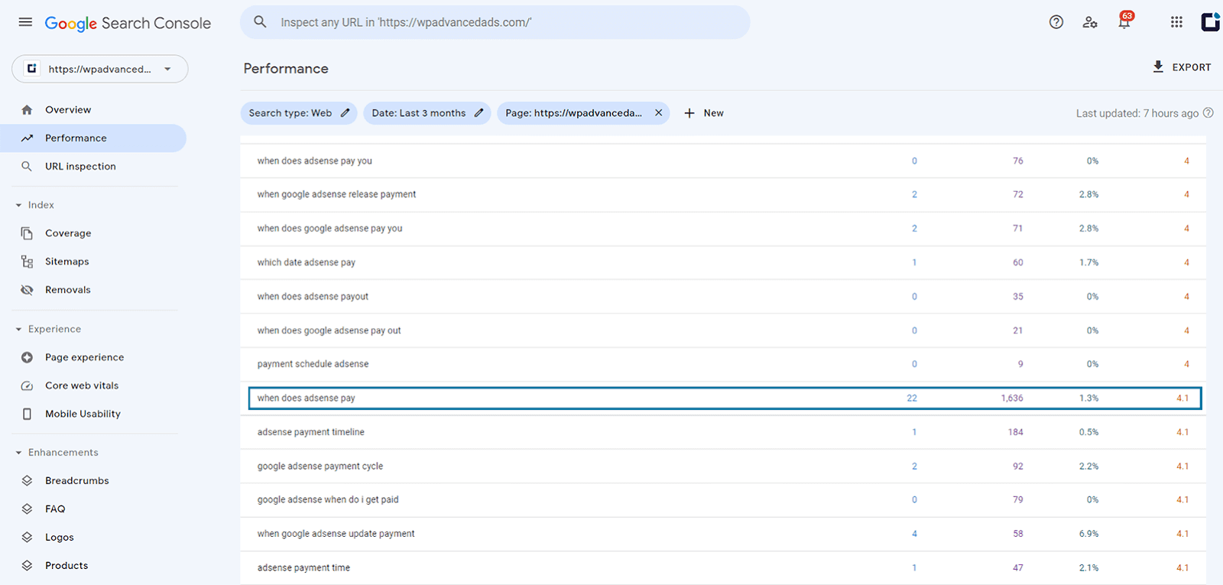Click the Breadcrumbs layers icon
1223x585 pixels.
point(28,481)
